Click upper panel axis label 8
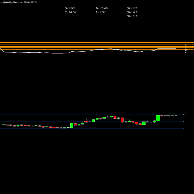The height and width of the screenshot is (194, 194). [x=185, y=53]
